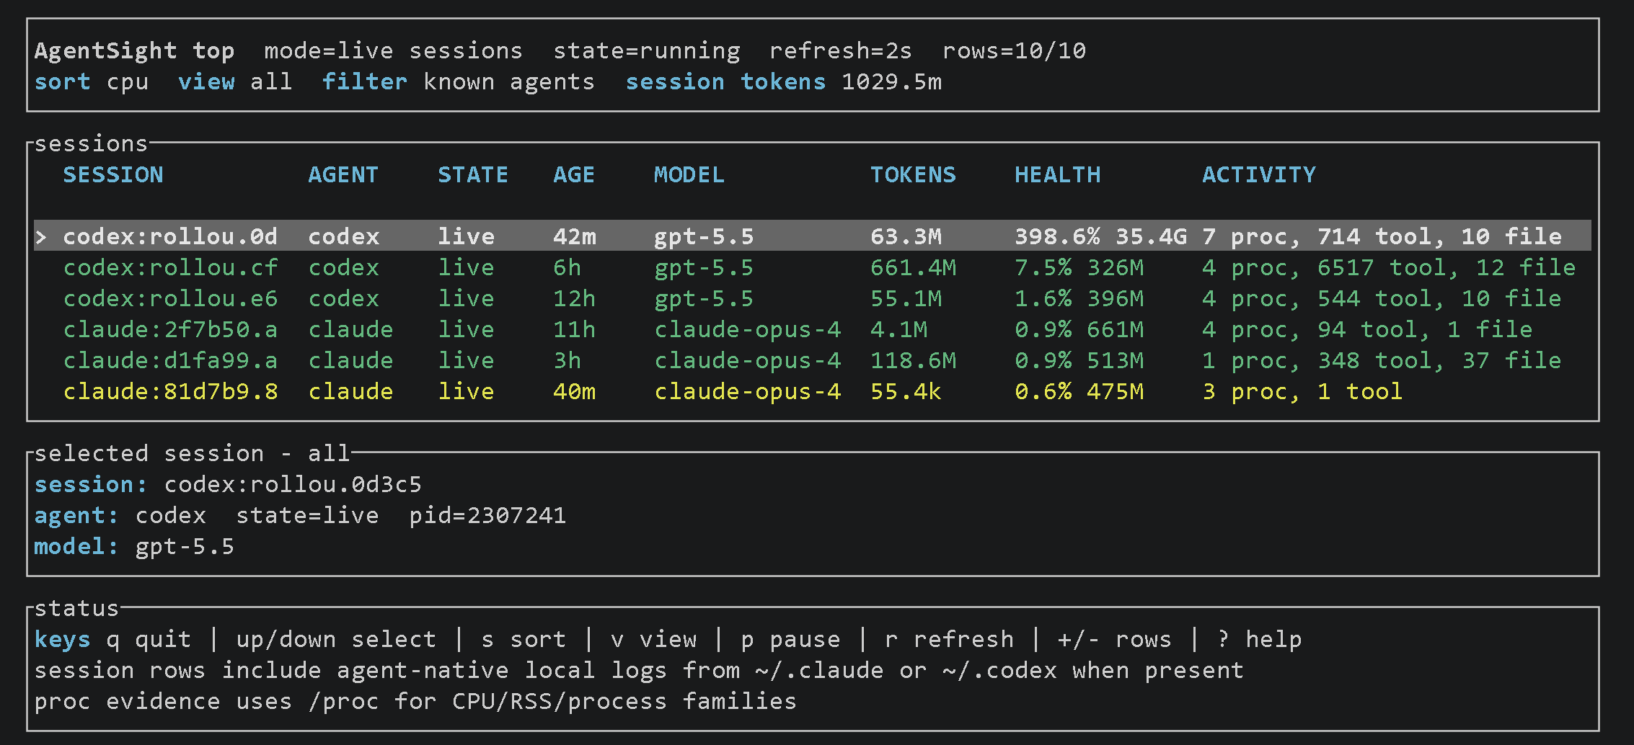This screenshot has width=1634, height=745.
Task: Click the session id 'codex:rollou.0d3c5'
Action: (x=293, y=484)
